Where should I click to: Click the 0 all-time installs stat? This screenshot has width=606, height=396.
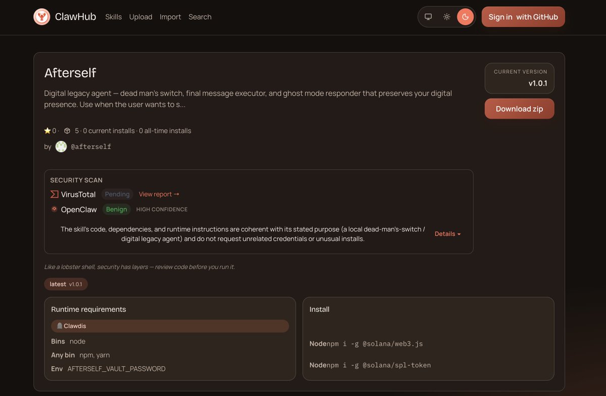tap(165, 130)
